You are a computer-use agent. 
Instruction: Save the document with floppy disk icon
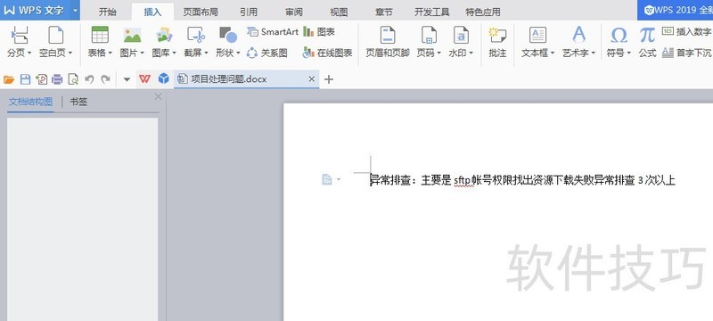point(26,79)
